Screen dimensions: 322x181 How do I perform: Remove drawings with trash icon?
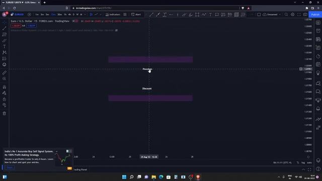(5, 113)
